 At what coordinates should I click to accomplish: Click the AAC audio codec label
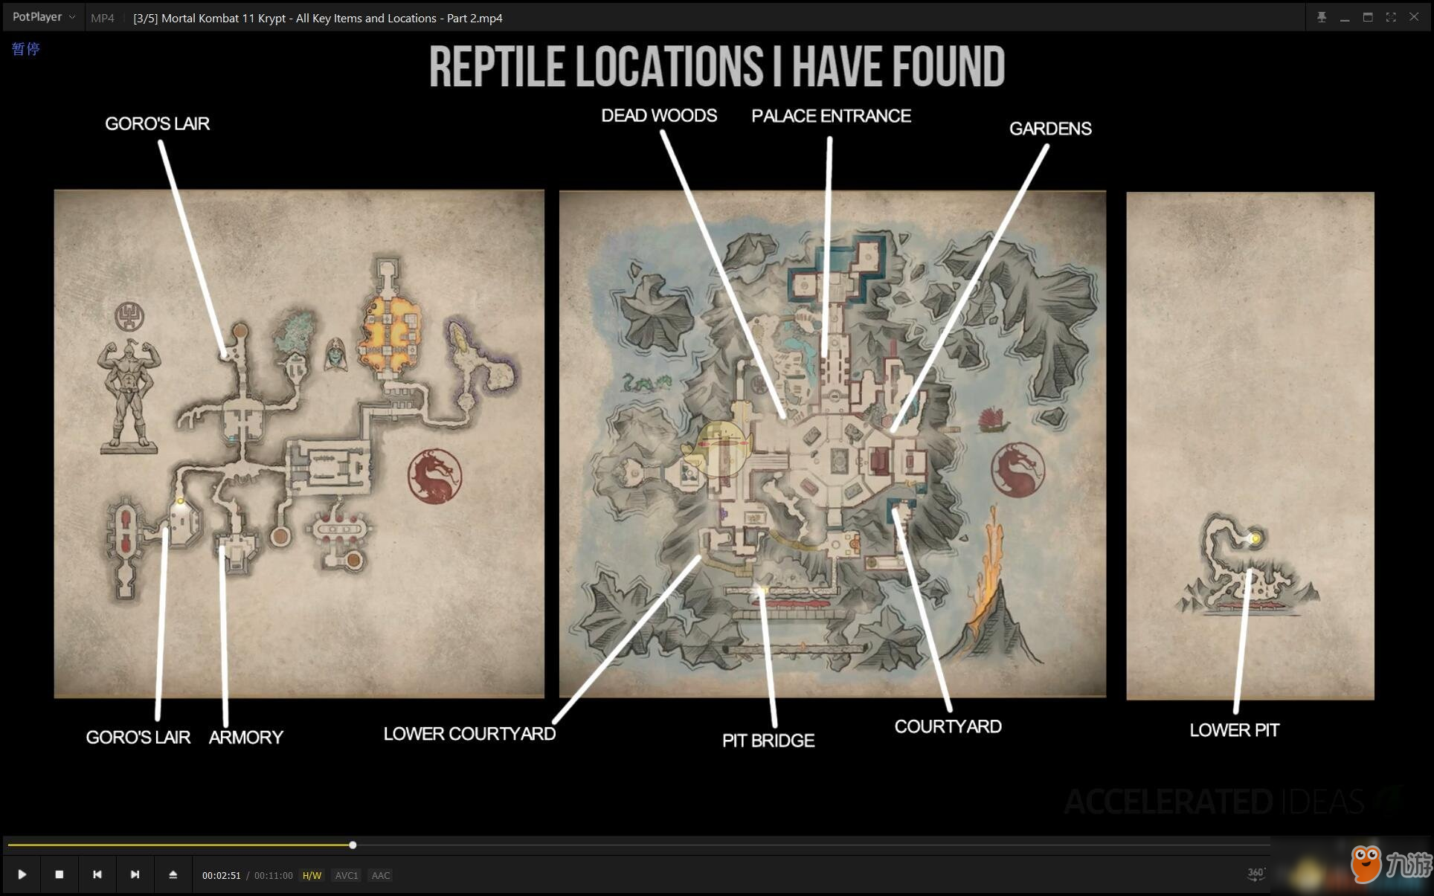381,875
